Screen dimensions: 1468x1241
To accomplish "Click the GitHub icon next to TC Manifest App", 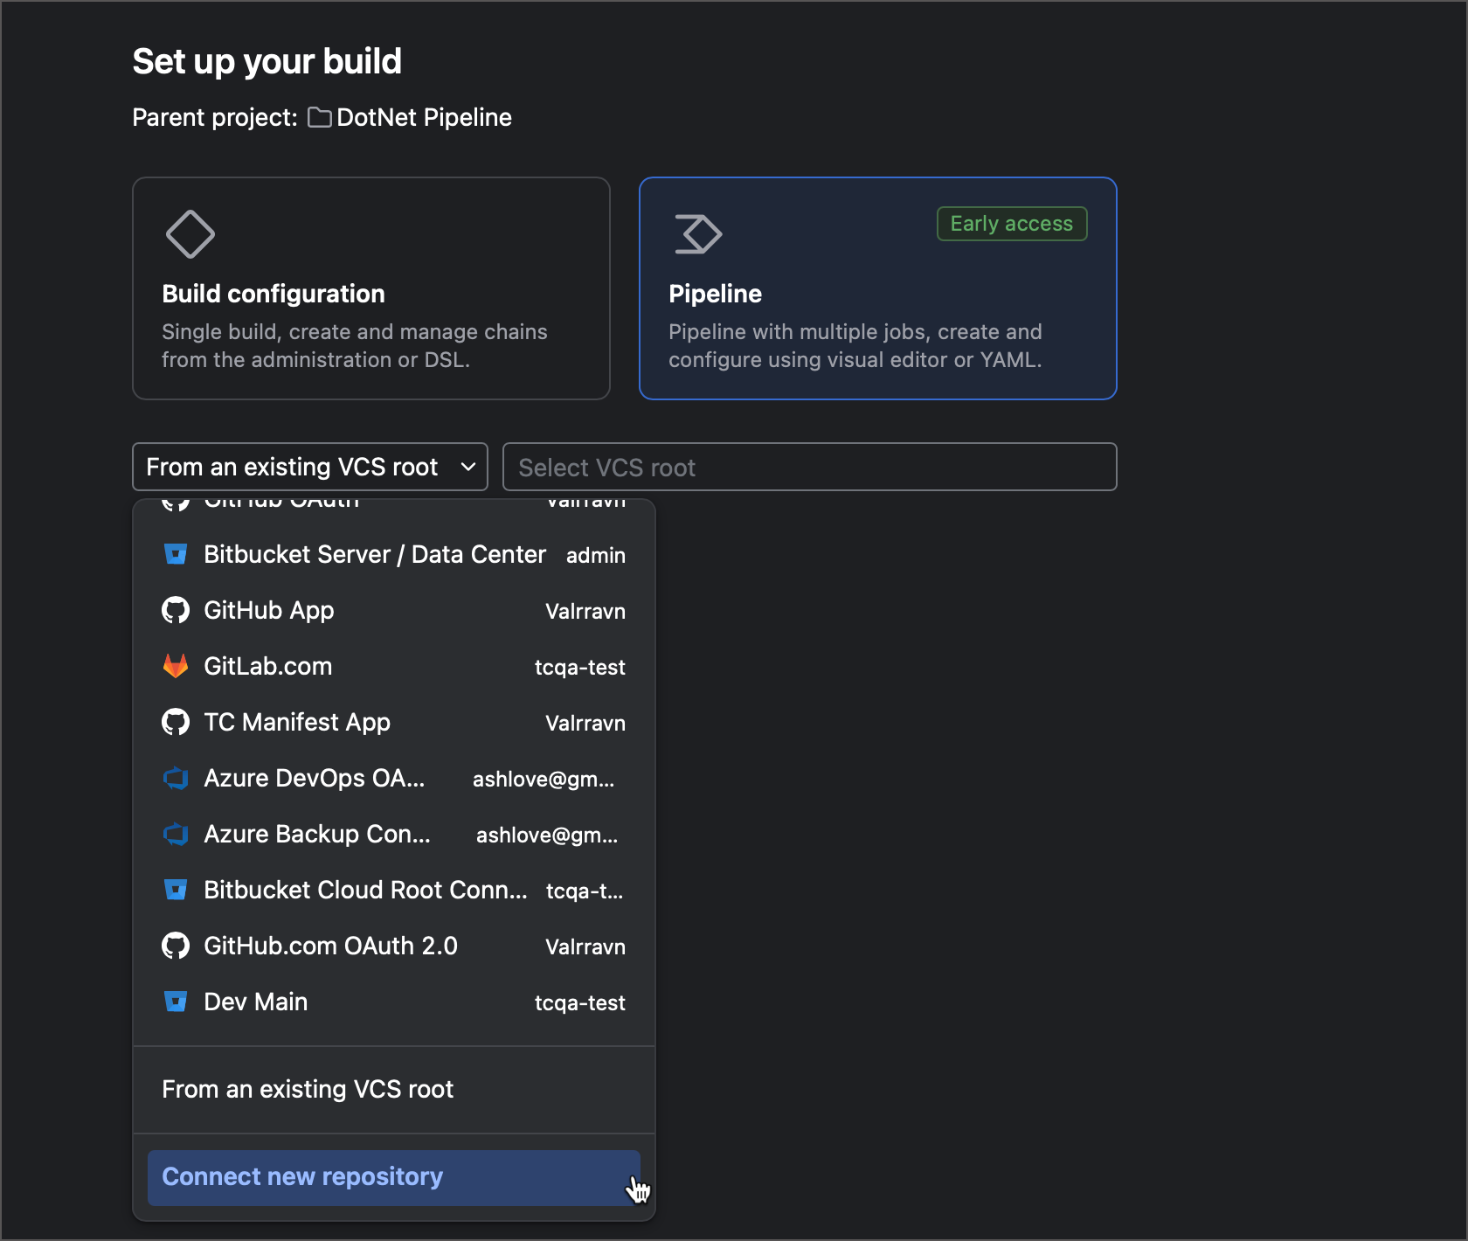I will coord(176,722).
